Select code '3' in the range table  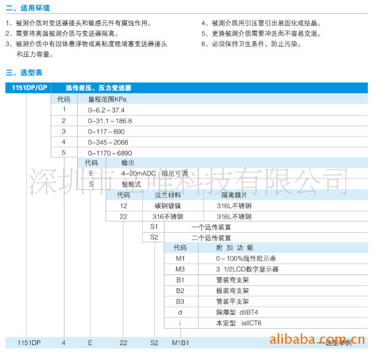pos(64,131)
